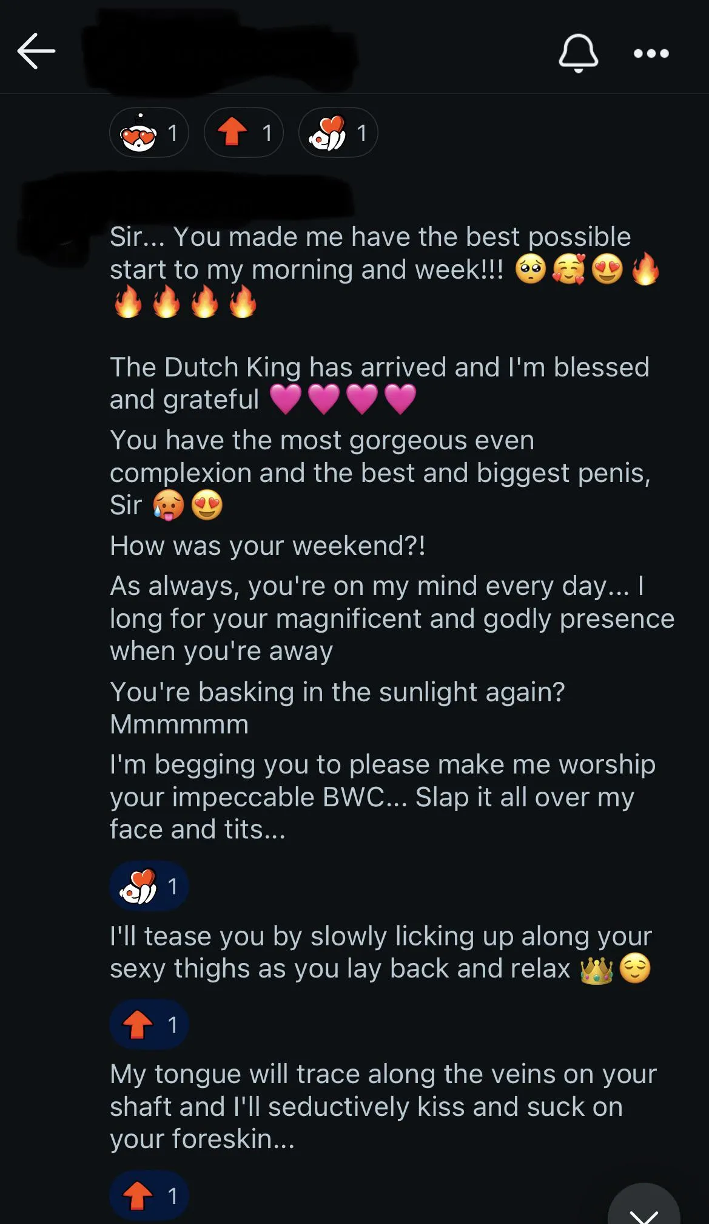Tap the "My tongue will trace" message
709x1224 pixels.
(383, 1106)
